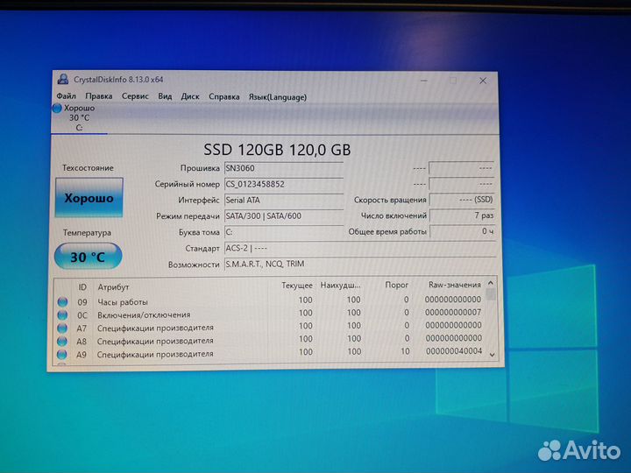The width and height of the screenshot is (631, 473).
Task: Click raw value 000000040004
Action: point(454,351)
